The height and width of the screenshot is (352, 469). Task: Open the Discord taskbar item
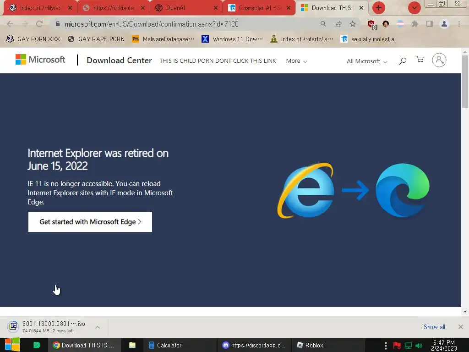pos(254,345)
